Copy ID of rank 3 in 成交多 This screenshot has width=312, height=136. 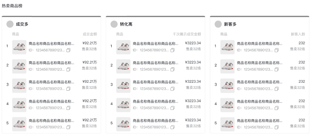tap(68, 89)
